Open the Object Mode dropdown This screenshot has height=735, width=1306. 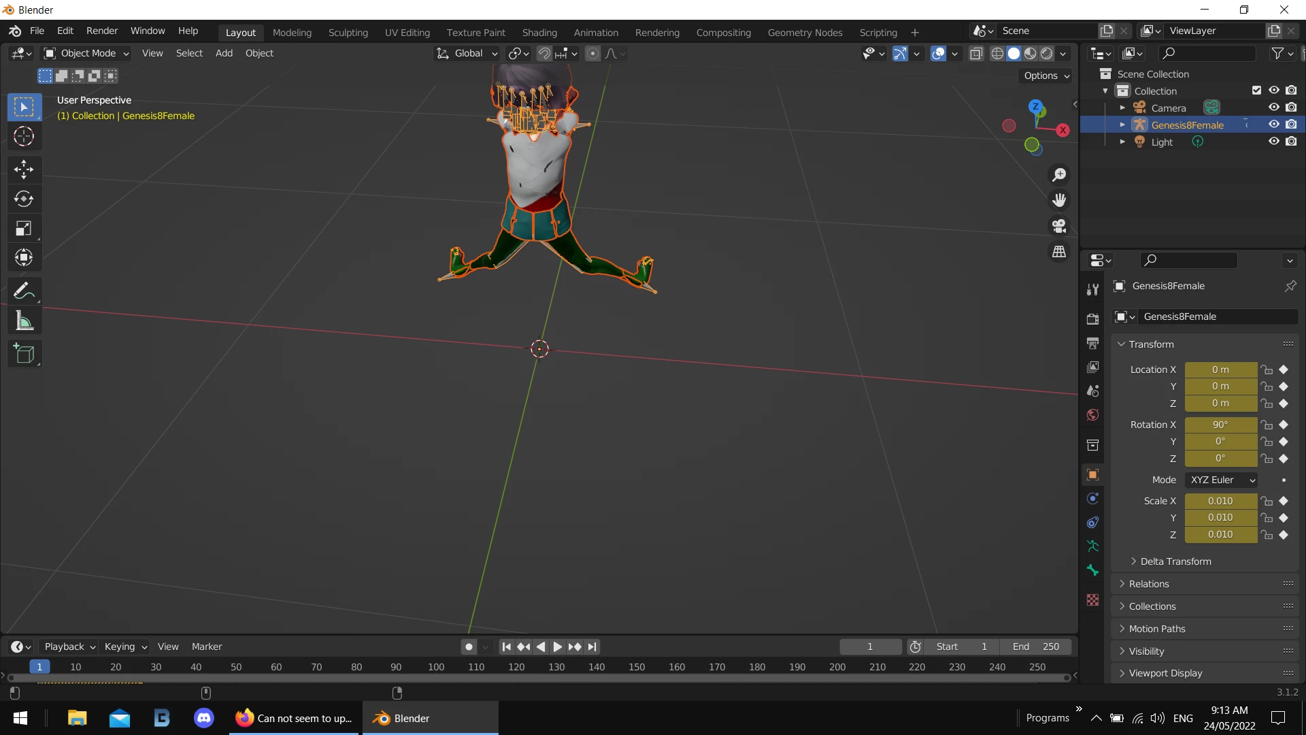86,53
